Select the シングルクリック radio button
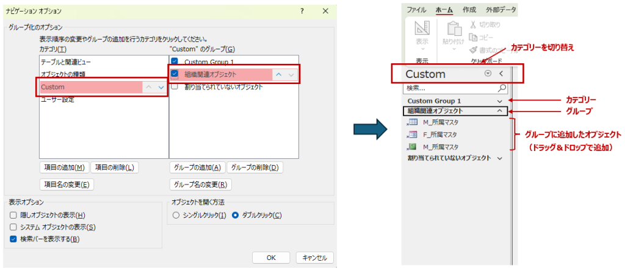Image resolution: width=625 pixels, height=274 pixels. (x=176, y=216)
